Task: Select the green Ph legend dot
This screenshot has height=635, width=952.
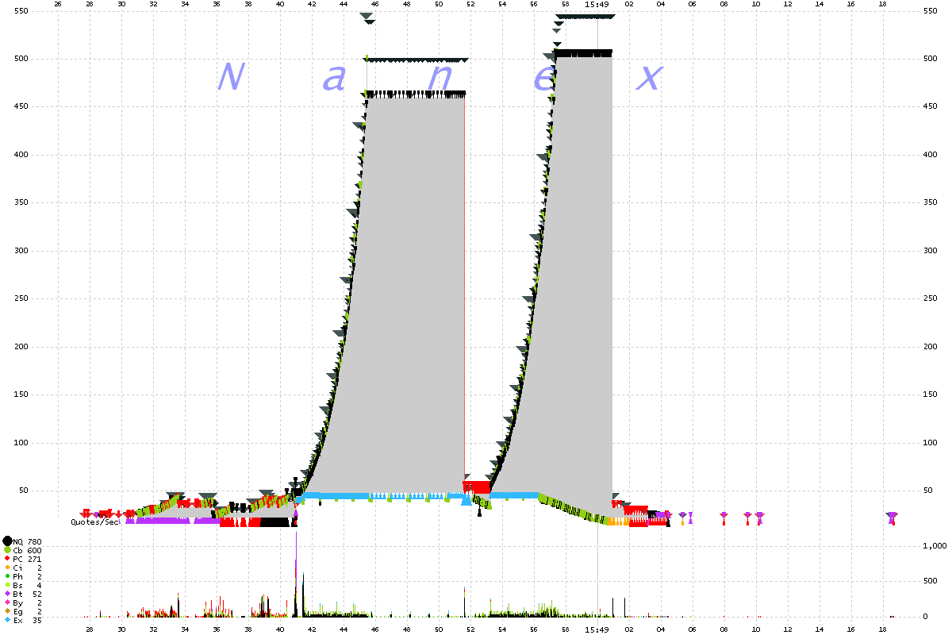Action: 7,576
